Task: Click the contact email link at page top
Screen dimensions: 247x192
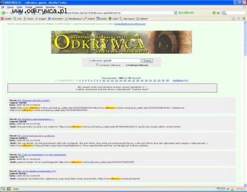Action: click(x=130, y=24)
